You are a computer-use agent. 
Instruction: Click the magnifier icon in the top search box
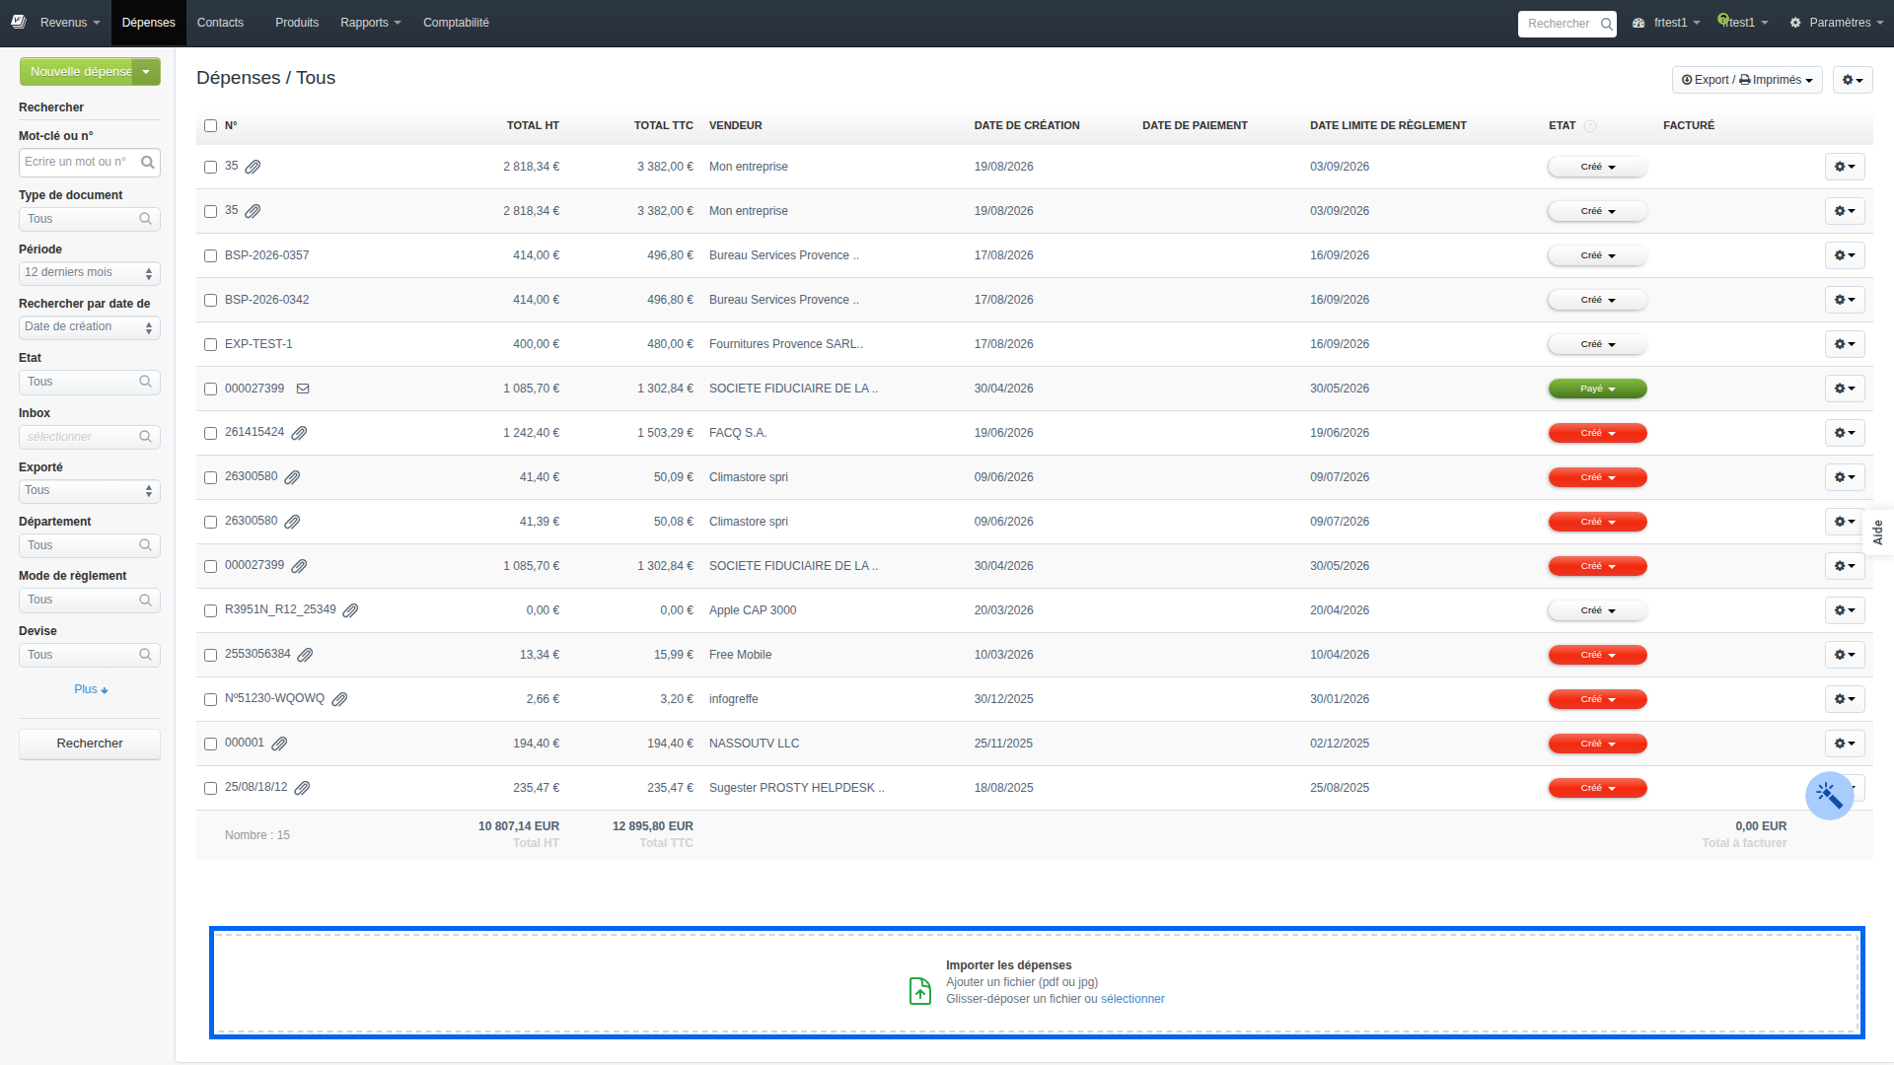pos(1606,24)
